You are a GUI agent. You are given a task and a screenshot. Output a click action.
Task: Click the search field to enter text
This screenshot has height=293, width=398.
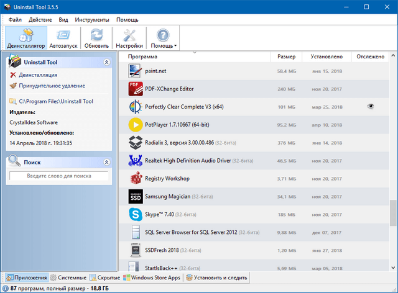(59, 177)
